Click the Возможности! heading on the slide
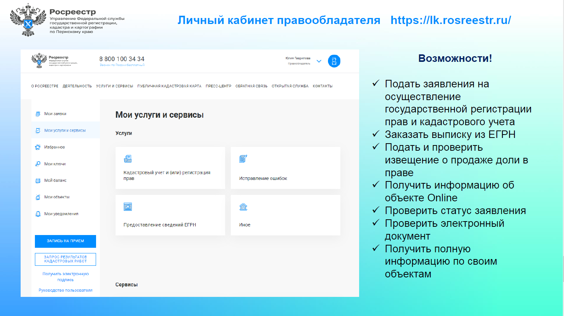This screenshot has height=316, width=564. click(x=455, y=58)
